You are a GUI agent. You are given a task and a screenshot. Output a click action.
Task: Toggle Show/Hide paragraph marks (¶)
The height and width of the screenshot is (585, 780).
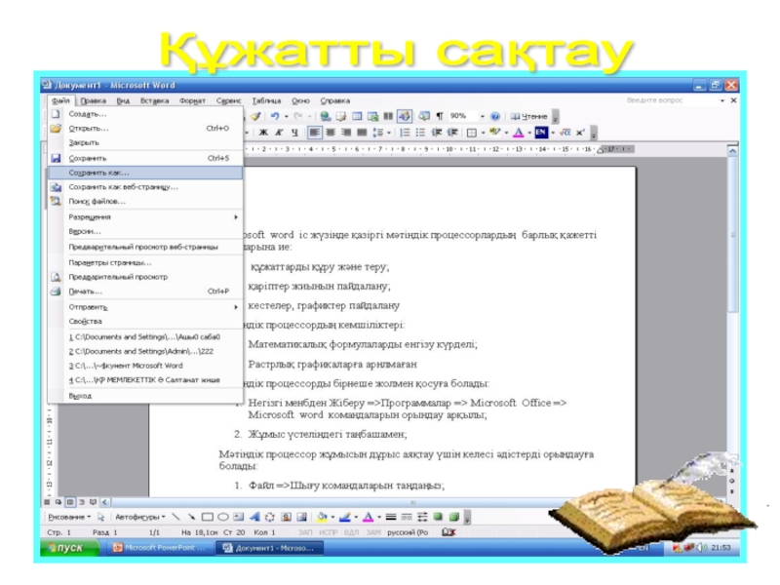coord(440,116)
